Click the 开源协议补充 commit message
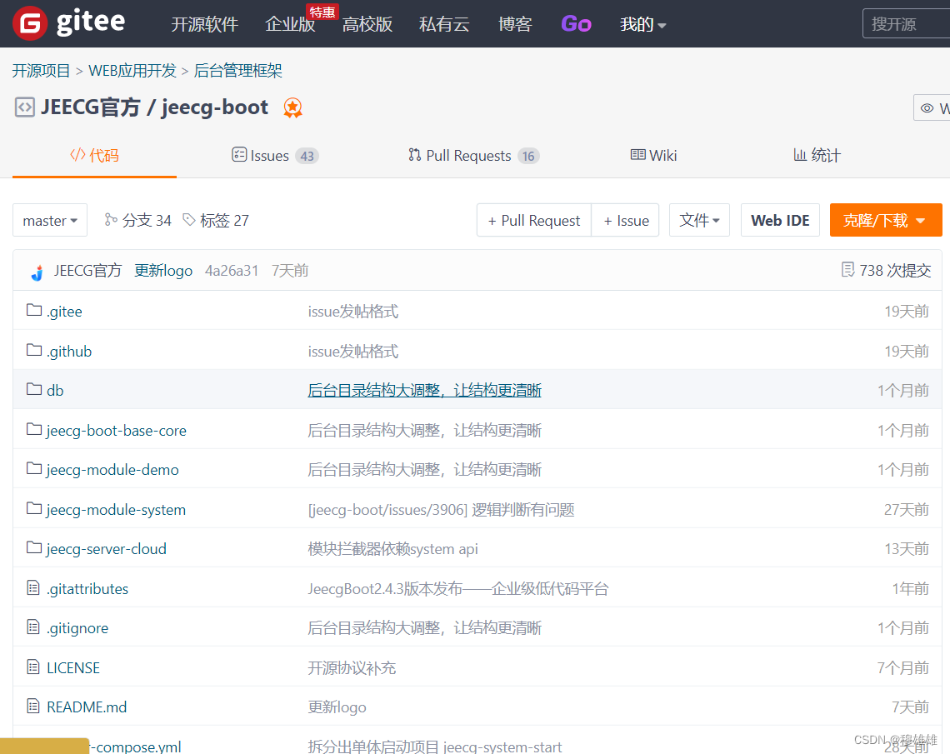 click(x=352, y=668)
